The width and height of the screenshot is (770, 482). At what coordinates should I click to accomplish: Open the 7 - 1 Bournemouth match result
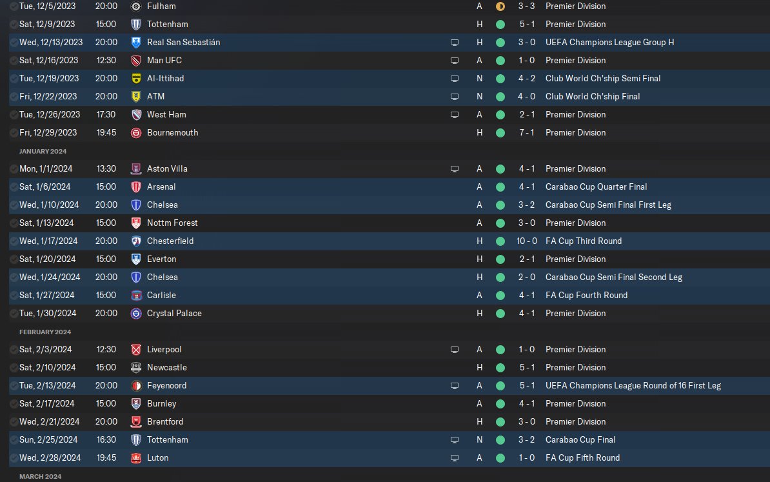coord(526,133)
